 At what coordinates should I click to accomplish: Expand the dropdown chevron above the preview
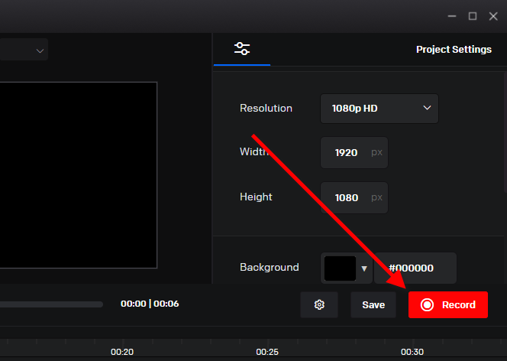point(40,50)
